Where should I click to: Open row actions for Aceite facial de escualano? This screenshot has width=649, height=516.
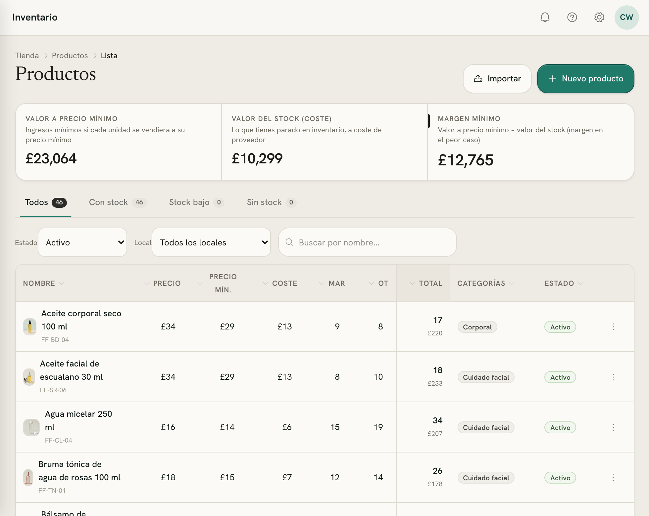[613, 377]
